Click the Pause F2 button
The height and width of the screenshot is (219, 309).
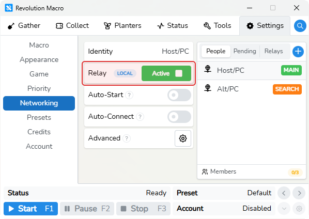87,209
